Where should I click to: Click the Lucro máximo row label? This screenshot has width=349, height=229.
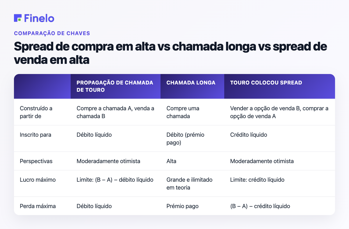coord(38,180)
